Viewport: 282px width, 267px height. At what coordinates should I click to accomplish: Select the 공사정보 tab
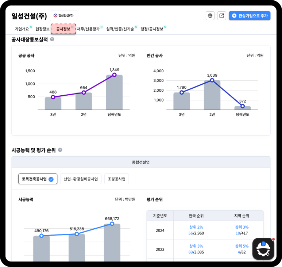(x=63, y=29)
